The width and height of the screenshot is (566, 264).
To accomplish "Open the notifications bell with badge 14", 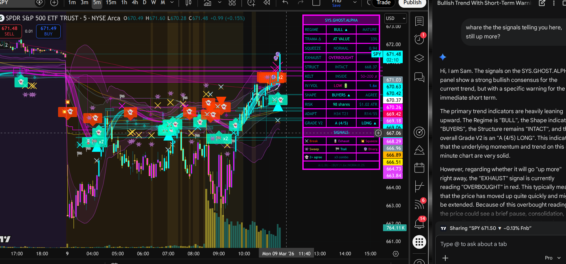I will (x=419, y=223).
